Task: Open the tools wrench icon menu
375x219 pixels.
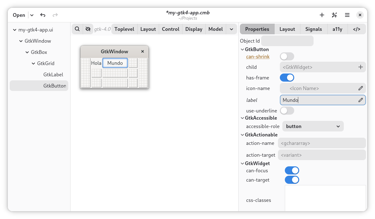Action: pos(334,15)
